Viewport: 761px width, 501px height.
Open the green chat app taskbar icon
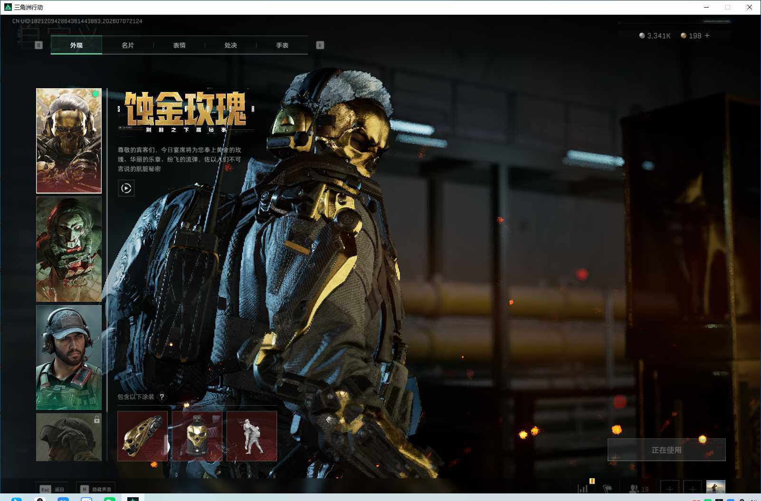109,499
